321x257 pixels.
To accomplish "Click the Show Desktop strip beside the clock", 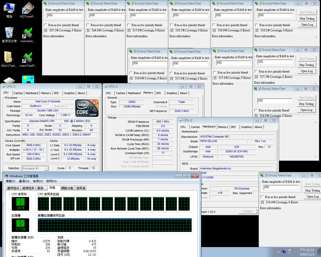I will pos(319,252).
